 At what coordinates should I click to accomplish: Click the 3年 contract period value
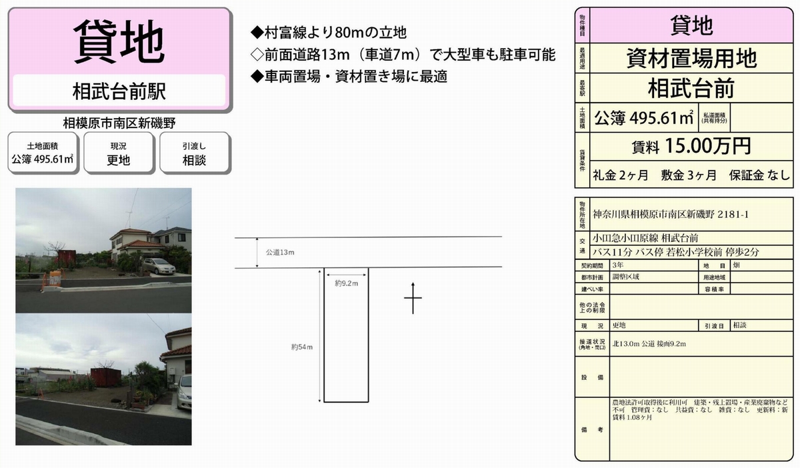pos(617,265)
